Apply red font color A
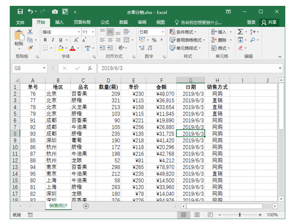Image resolution: width=297 pixels, height=224 pixels. tap(73, 48)
